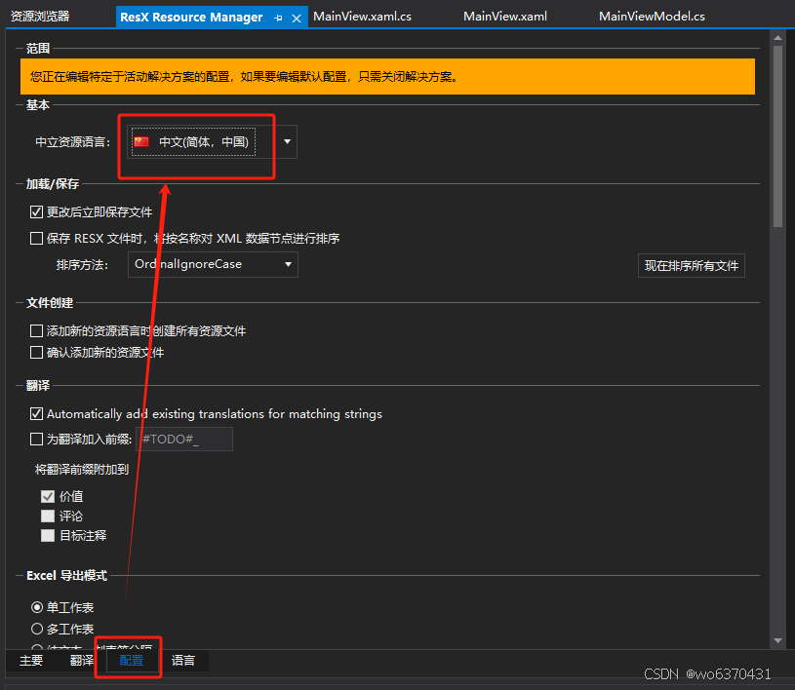Select the 中文(简体，中国) language entry
Screen dimensions: 795x690
click(x=193, y=142)
